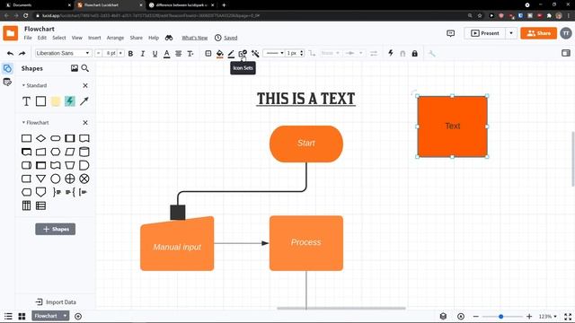
Task: Open the Edit menu
Action: pyautogui.click(x=42, y=38)
